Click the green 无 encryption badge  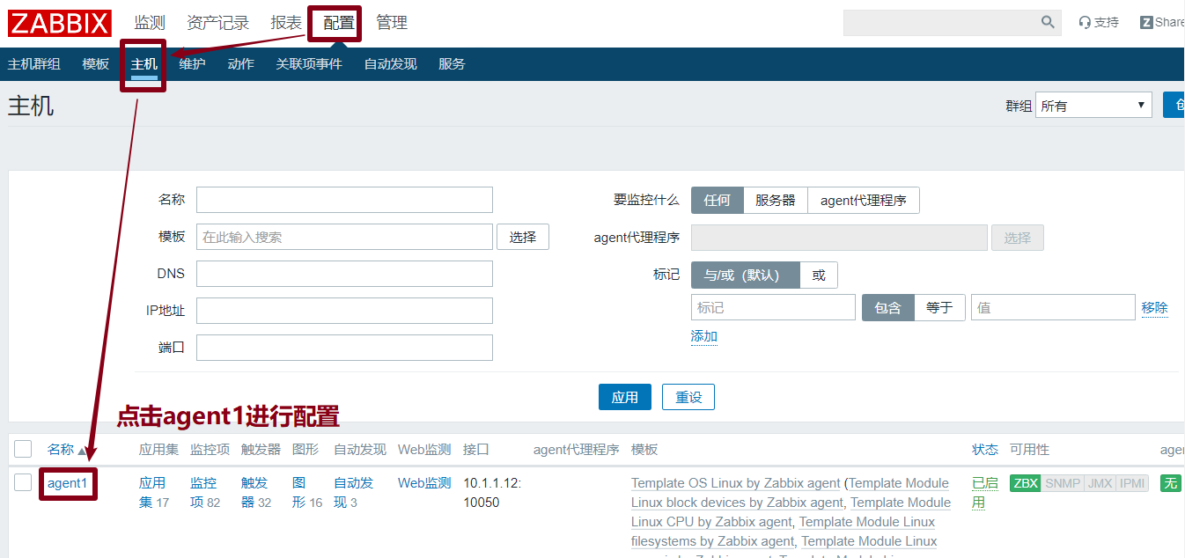[x=1170, y=483]
